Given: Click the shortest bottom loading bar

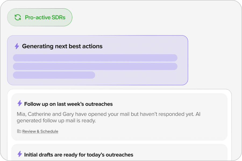Looking at the screenshot, I should pyautogui.click(x=54, y=75).
